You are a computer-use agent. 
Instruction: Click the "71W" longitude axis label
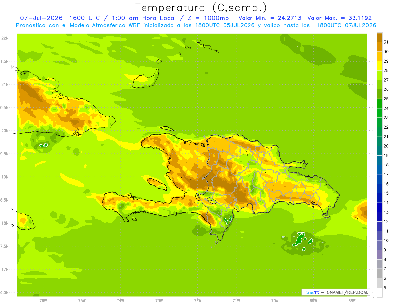pyautogui.click(x=236, y=300)
